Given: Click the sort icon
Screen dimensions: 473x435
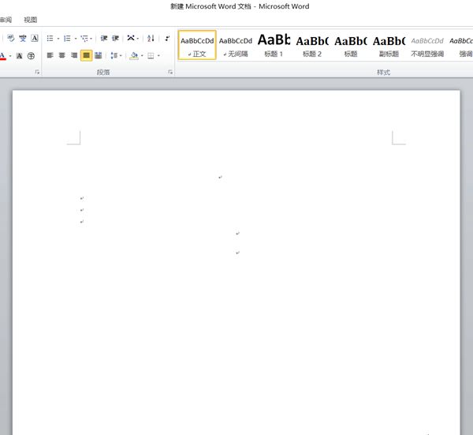Looking at the screenshot, I should 151,38.
